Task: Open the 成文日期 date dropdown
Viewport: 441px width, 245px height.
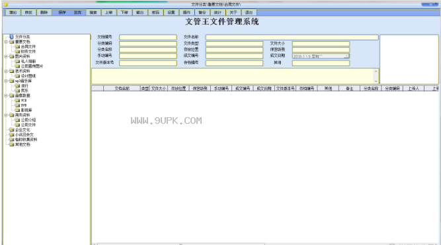Action: tap(346, 56)
